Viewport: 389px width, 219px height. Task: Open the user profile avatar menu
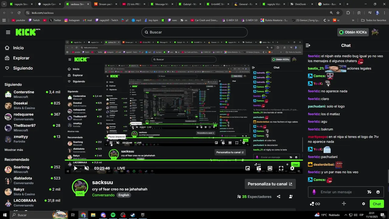(375, 32)
